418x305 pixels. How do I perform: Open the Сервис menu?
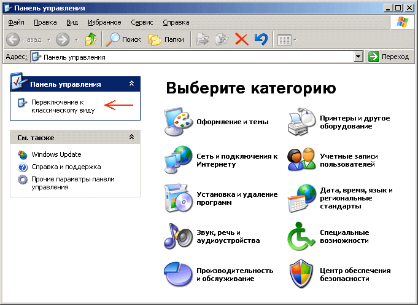[x=142, y=22]
